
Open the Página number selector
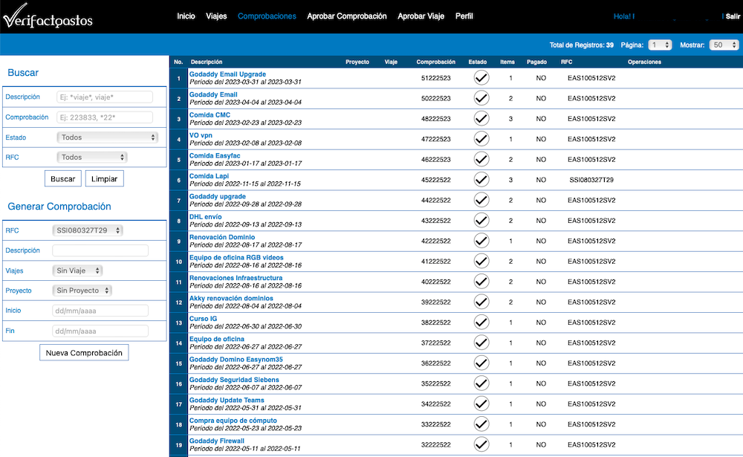tap(660, 45)
